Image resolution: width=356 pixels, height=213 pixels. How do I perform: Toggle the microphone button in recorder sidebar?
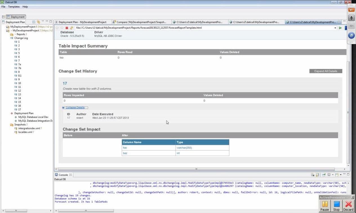pyautogui.click(x=351, y=18)
